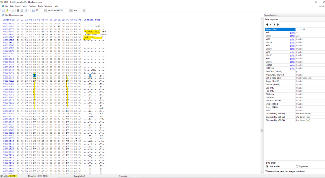Select Big endian byte order
This screenshot has width=325, height=178.
pyautogui.click(x=302, y=166)
